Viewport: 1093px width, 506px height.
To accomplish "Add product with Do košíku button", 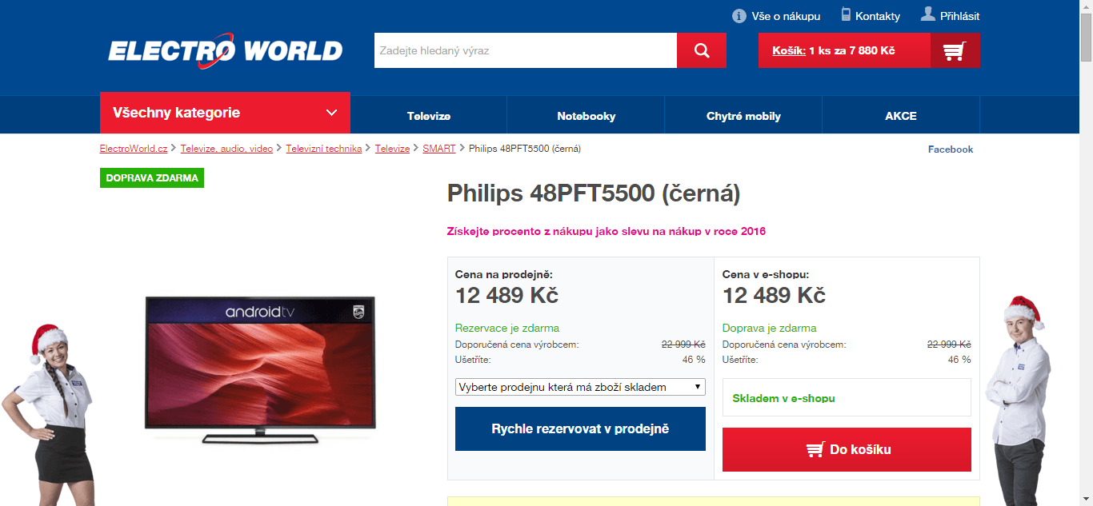I will pos(847,449).
